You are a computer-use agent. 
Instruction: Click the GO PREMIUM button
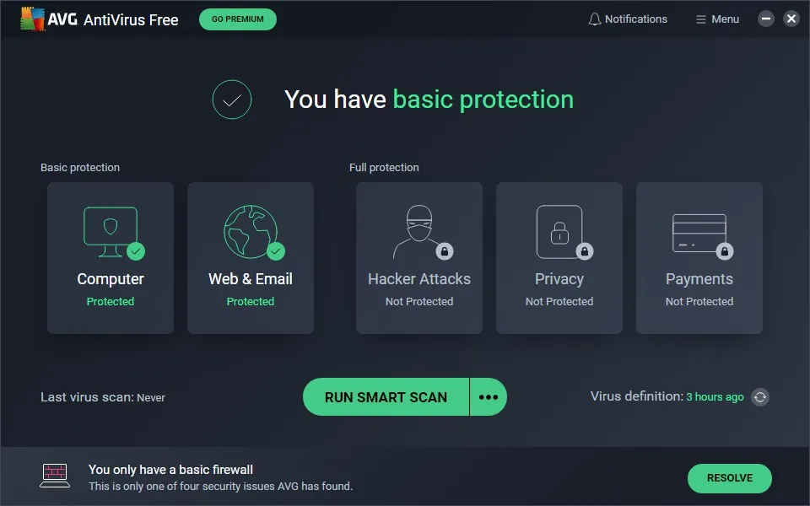[x=237, y=19]
